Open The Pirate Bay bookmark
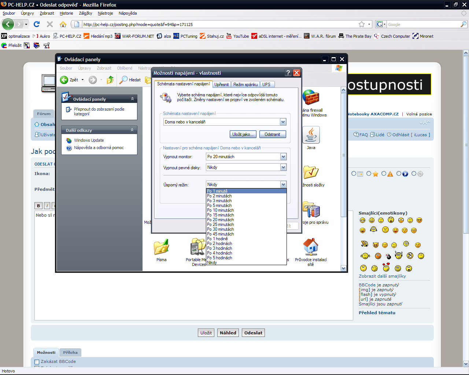 (x=355, y=36)
